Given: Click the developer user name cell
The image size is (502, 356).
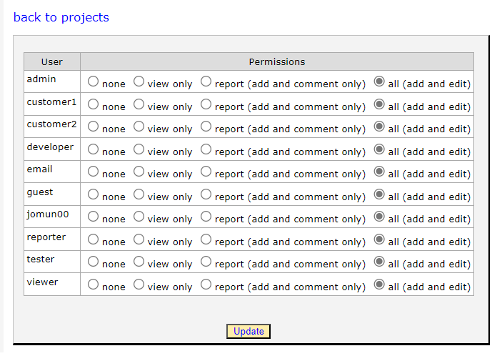Looking at the screenshot, I should coord(52,149).
